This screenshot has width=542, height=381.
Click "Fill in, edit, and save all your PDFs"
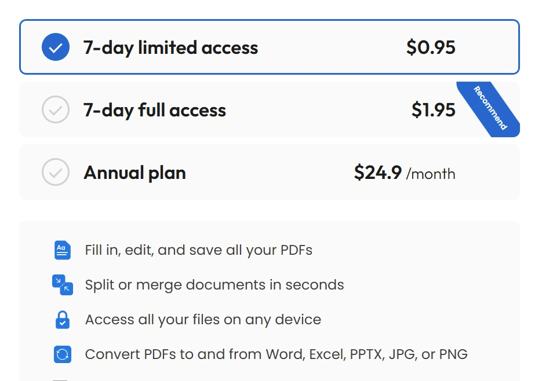coord(199,250)
